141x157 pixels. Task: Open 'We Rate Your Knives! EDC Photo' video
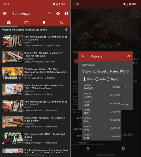(x=46, y=71)
